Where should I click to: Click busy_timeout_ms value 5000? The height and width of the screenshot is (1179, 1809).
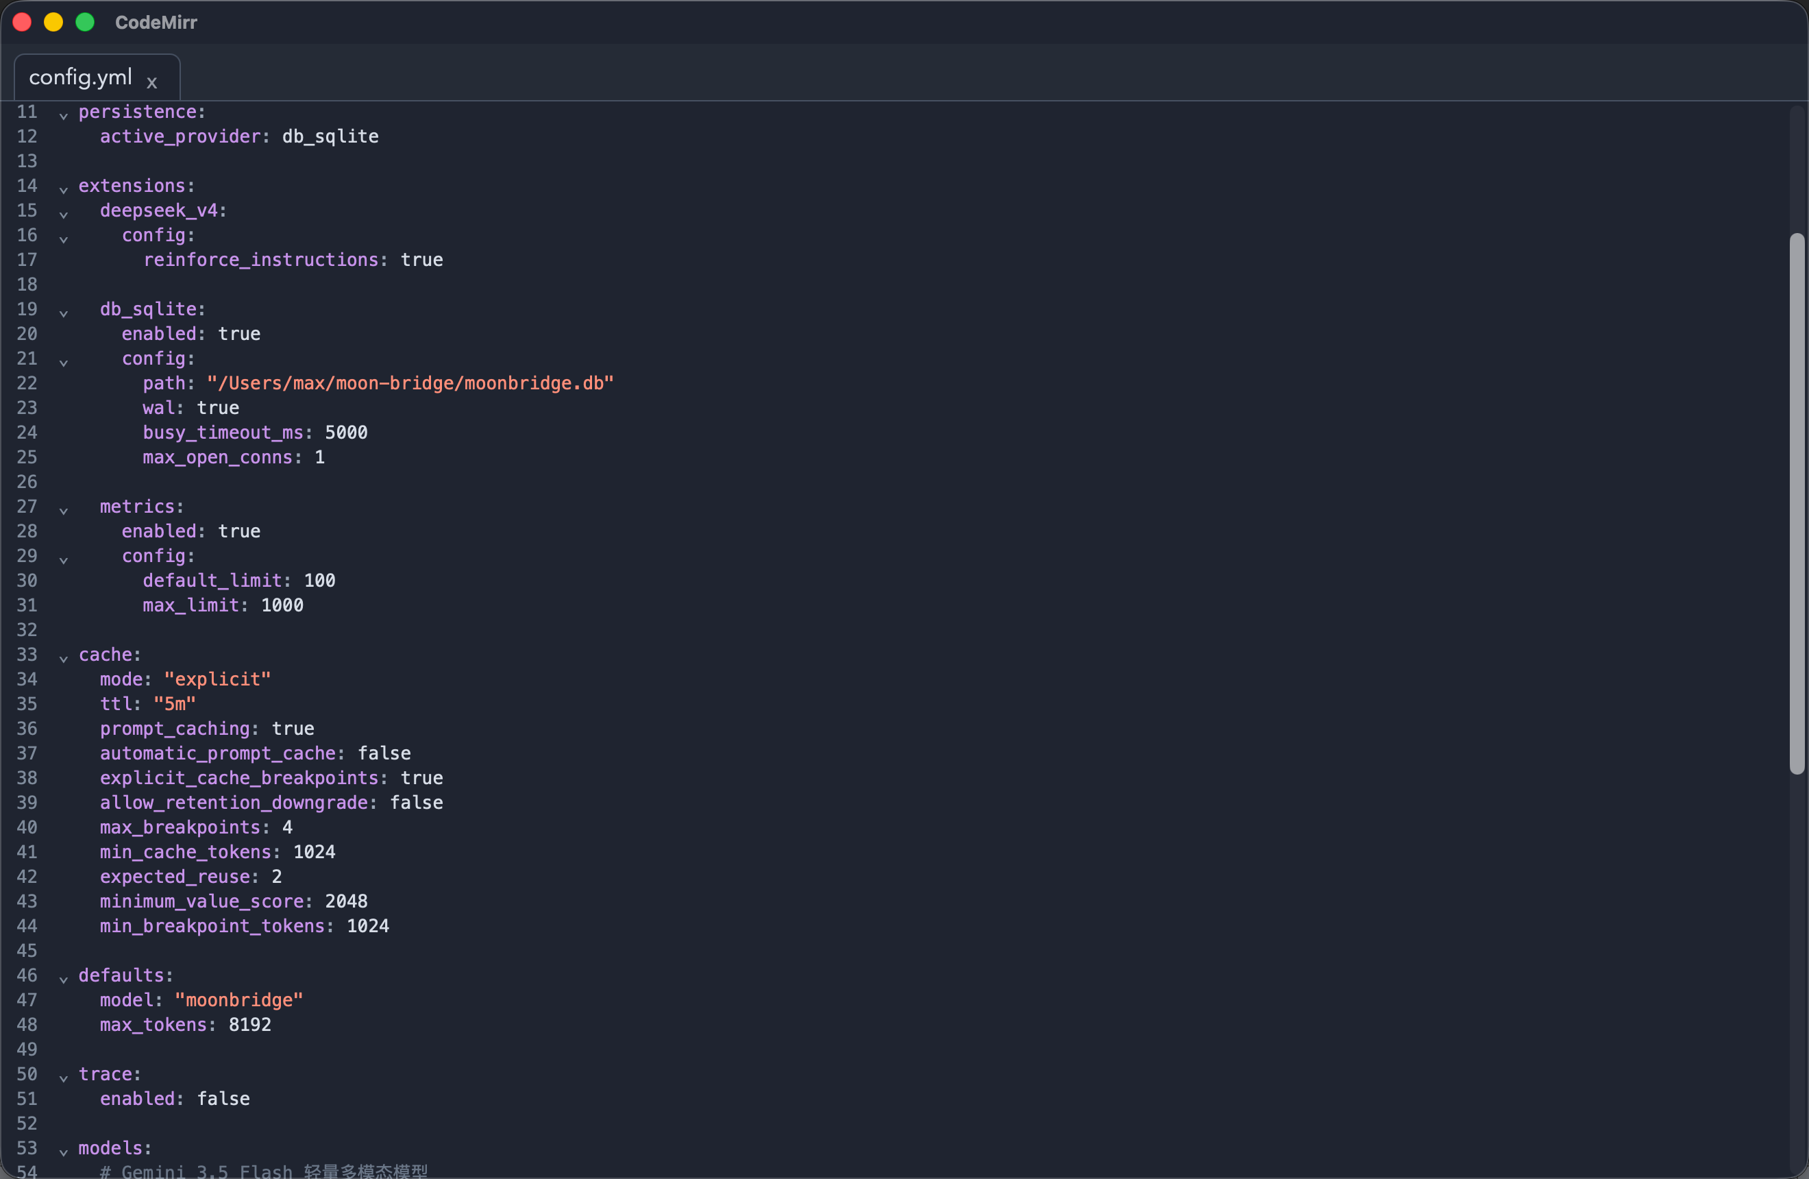(347, 433)
